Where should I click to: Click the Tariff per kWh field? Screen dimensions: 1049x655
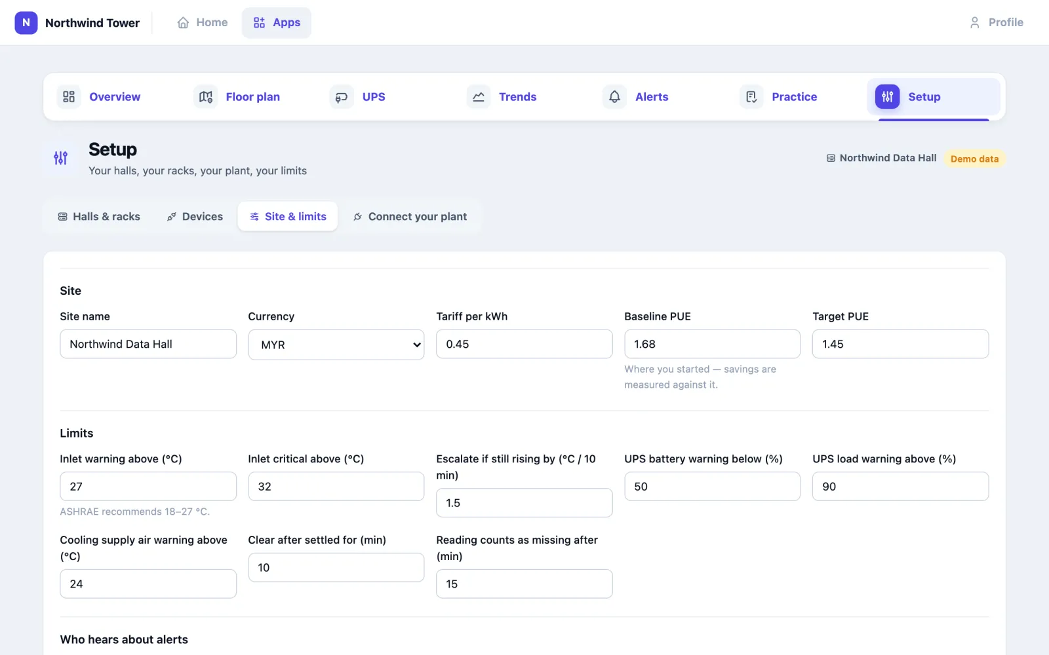tap(524, 344)
